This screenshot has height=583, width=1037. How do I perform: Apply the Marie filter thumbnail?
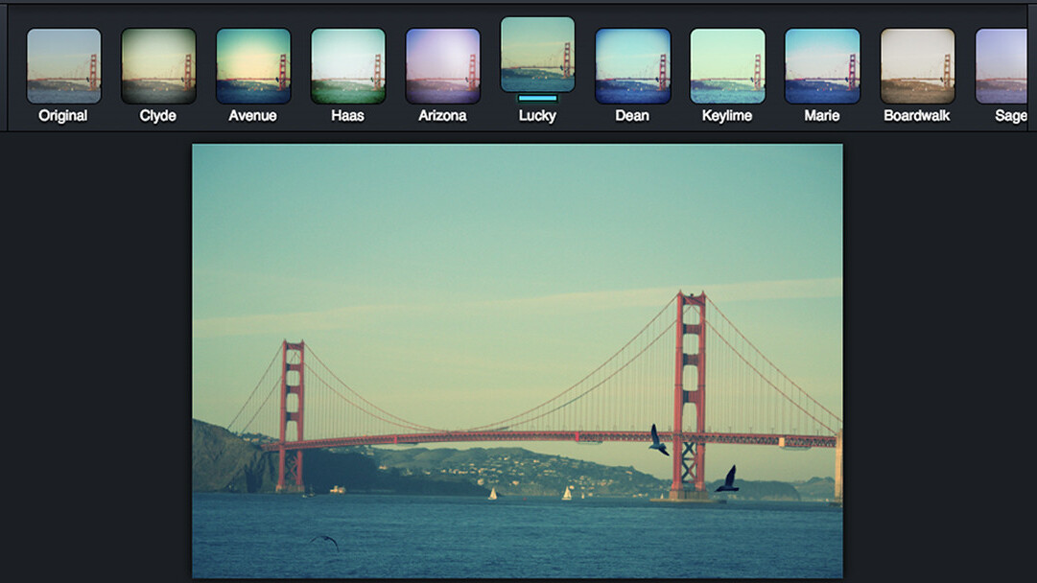822,65
